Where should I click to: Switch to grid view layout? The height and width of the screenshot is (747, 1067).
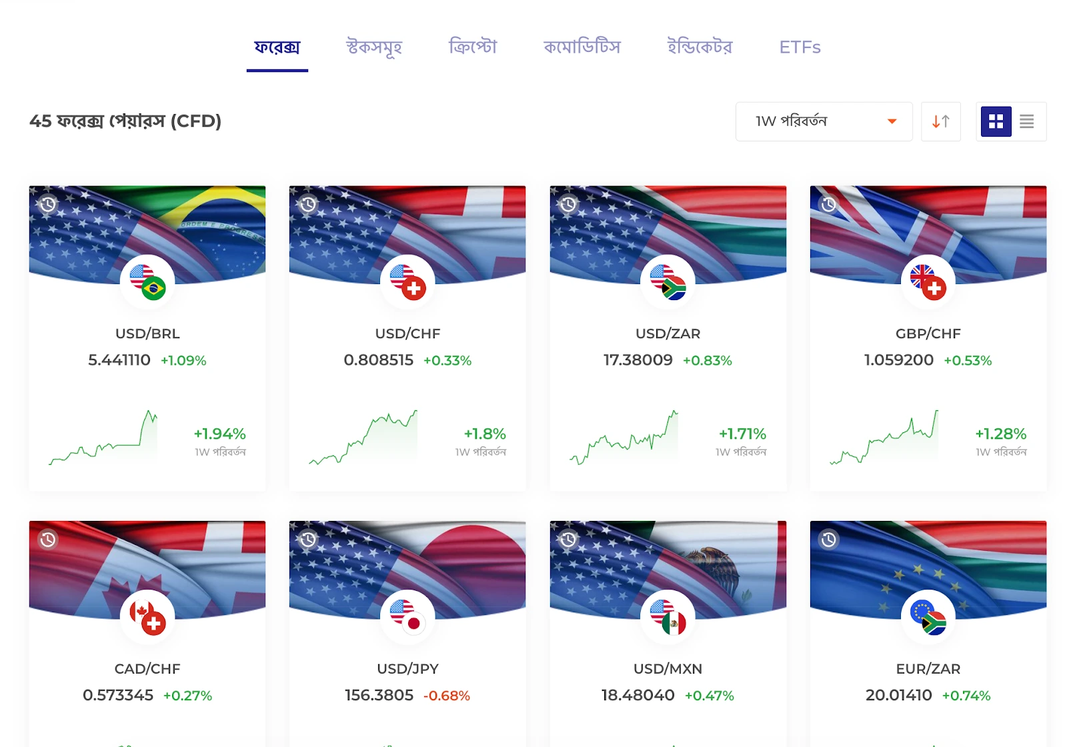pyautogui.click(x=996, y=121)
